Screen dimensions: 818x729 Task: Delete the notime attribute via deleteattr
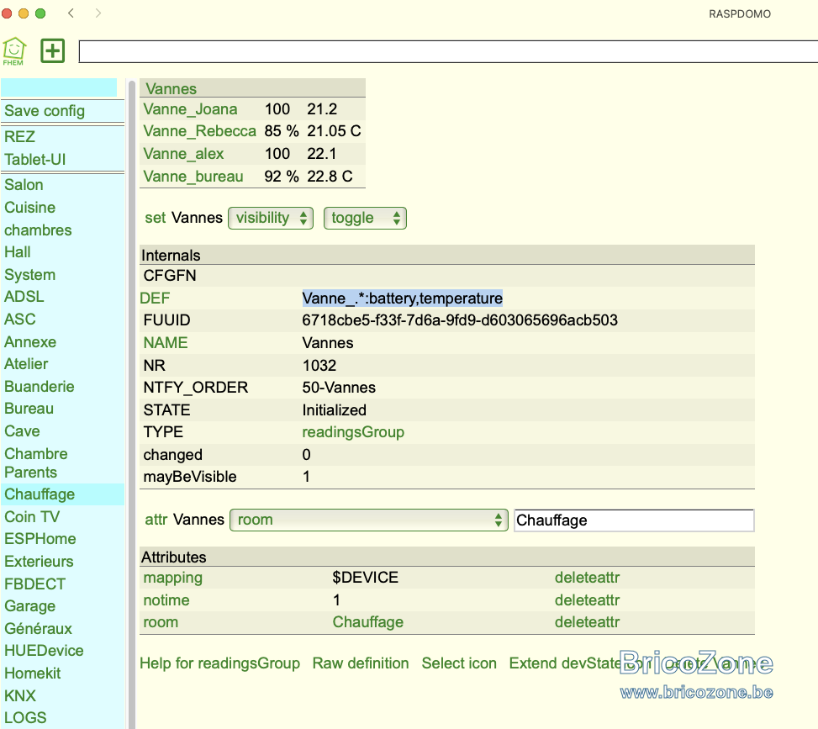pos(587,600)
